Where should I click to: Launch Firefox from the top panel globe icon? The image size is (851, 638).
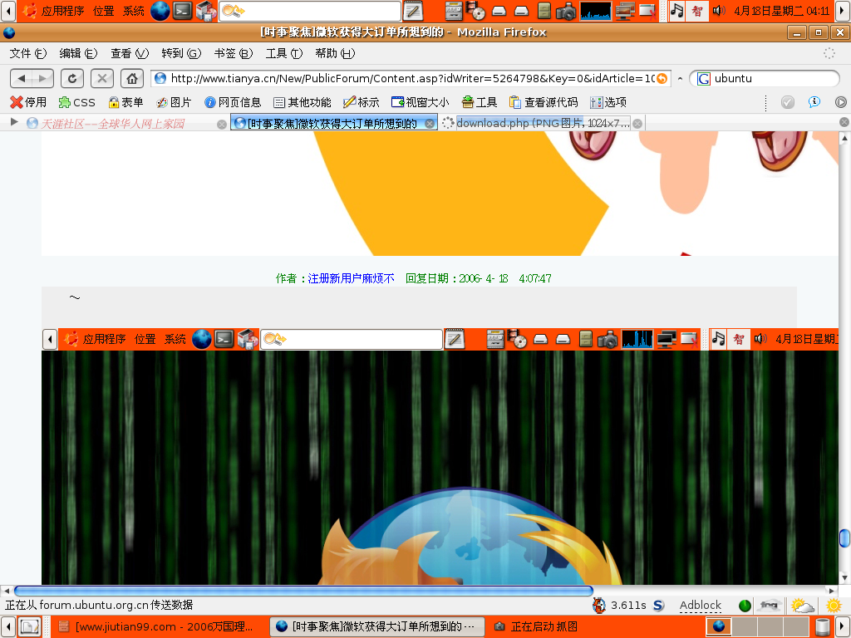tap(160, 11)
